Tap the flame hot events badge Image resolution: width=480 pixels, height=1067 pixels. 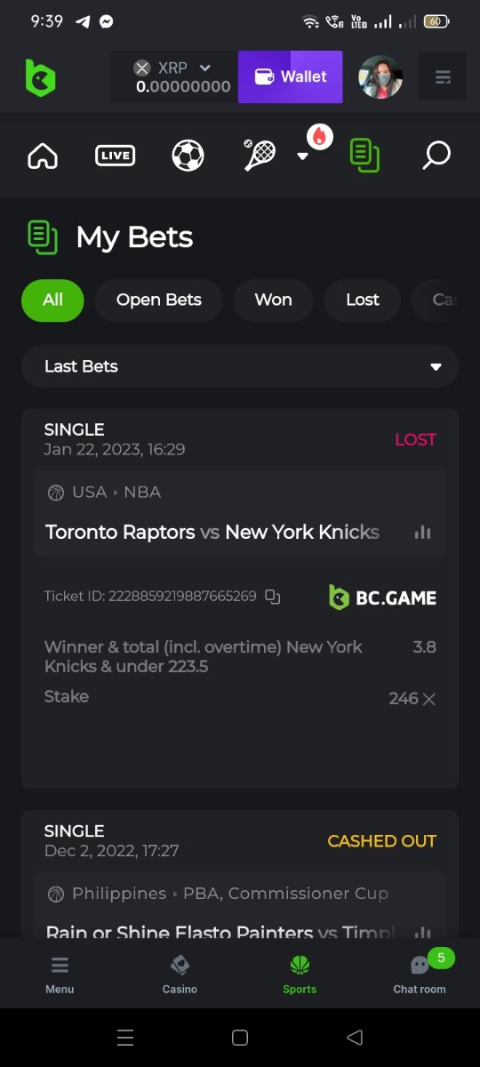coord(320,136)
